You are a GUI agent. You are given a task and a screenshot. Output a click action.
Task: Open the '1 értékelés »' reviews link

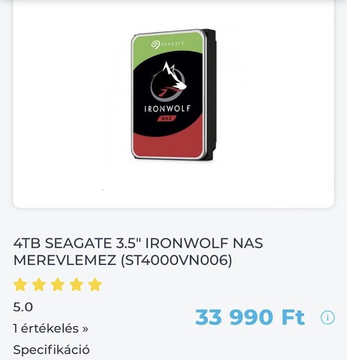(x=51, y=328)
